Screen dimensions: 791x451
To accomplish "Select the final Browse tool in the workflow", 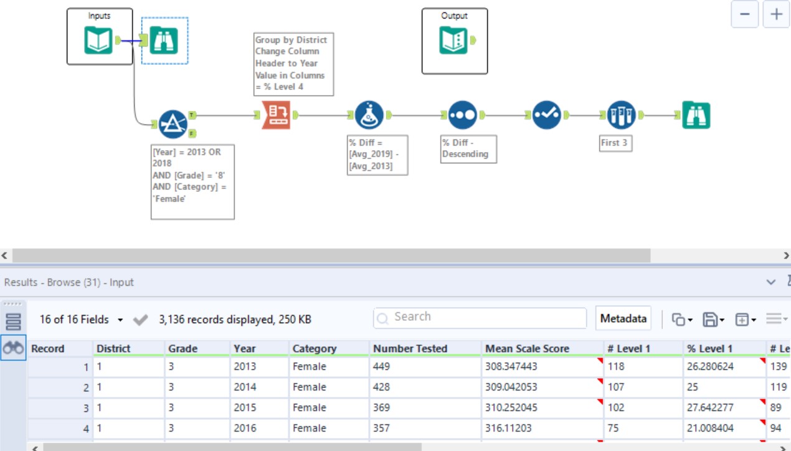I will click(696, 115).
